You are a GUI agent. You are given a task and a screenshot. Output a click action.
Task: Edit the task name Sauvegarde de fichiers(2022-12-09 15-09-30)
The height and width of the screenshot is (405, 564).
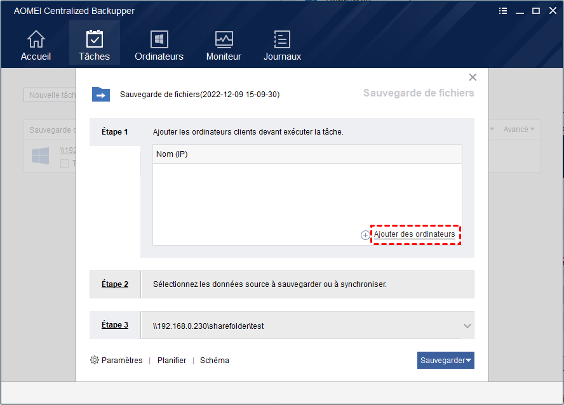pos(199,95)
